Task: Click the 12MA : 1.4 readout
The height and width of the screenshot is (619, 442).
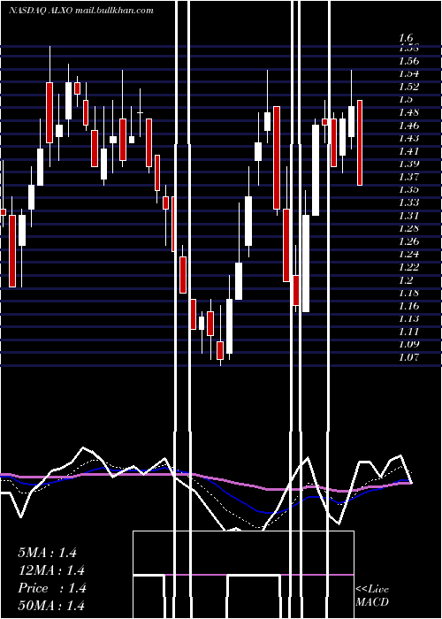Action: (x=51, y=570)
